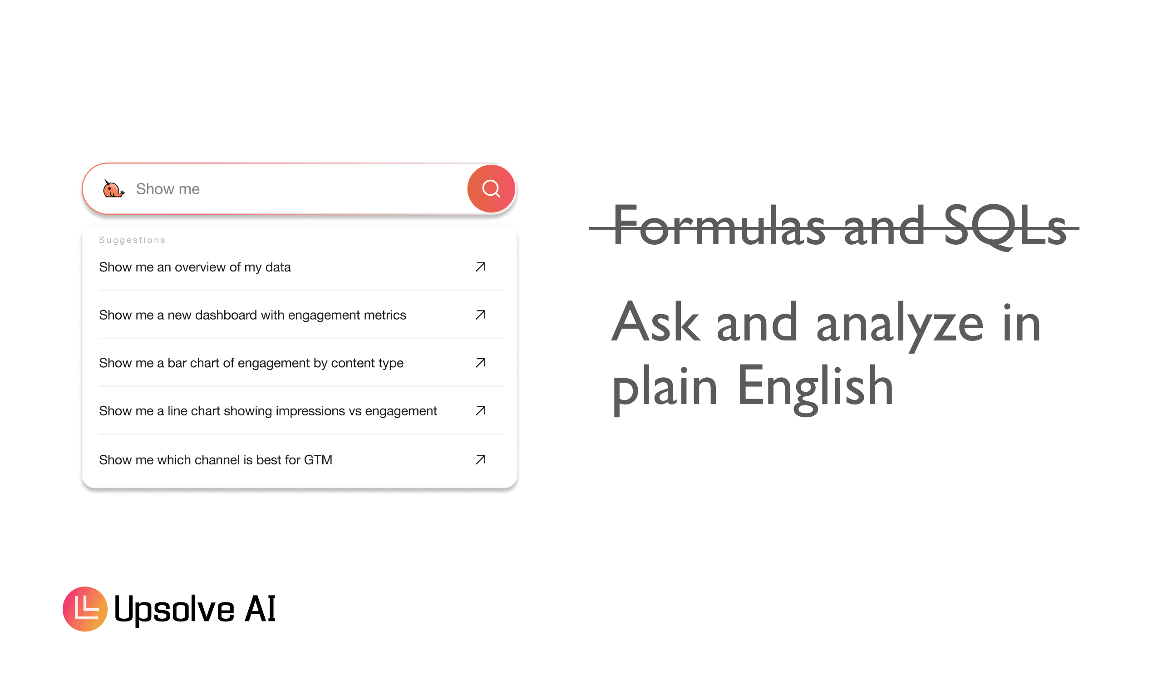Select 'Show me which channel is best for GTM'
The image size is (1153, 690).
tap(216, 459)
